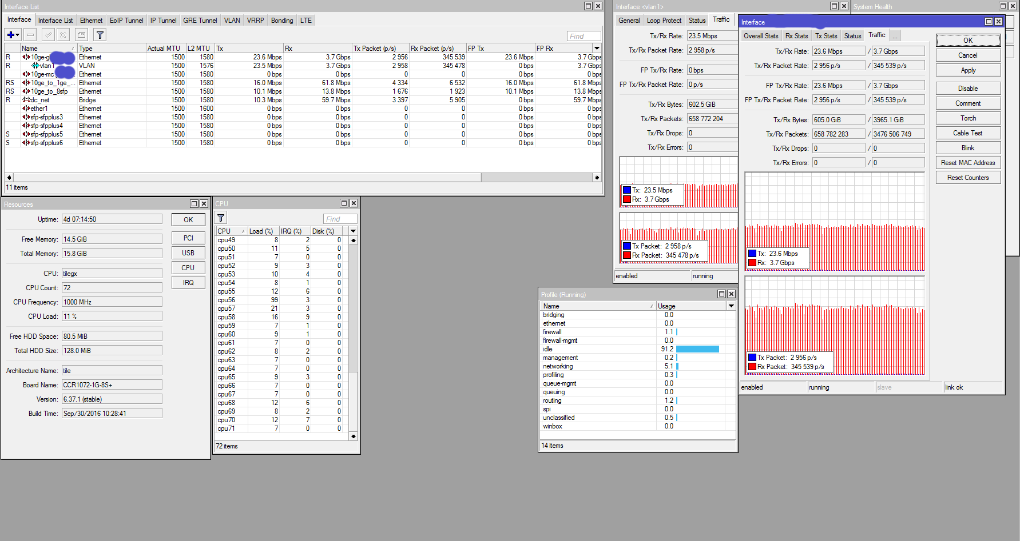Open the filter funnel in Interface List
This screenshot has height=541, width=1020.
(100, 35)
